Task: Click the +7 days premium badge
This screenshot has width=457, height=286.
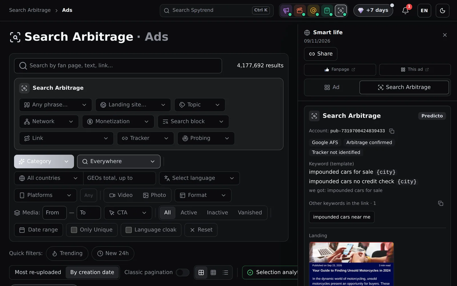Action: tap(373, 11)
